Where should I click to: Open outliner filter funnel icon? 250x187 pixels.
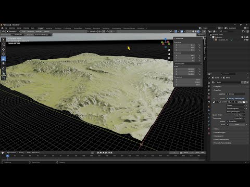click(x=243, y=31)
